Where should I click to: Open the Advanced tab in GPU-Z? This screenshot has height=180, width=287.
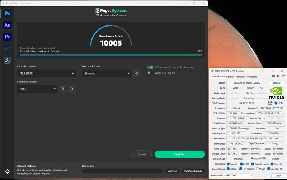click(x=240, y=77)
